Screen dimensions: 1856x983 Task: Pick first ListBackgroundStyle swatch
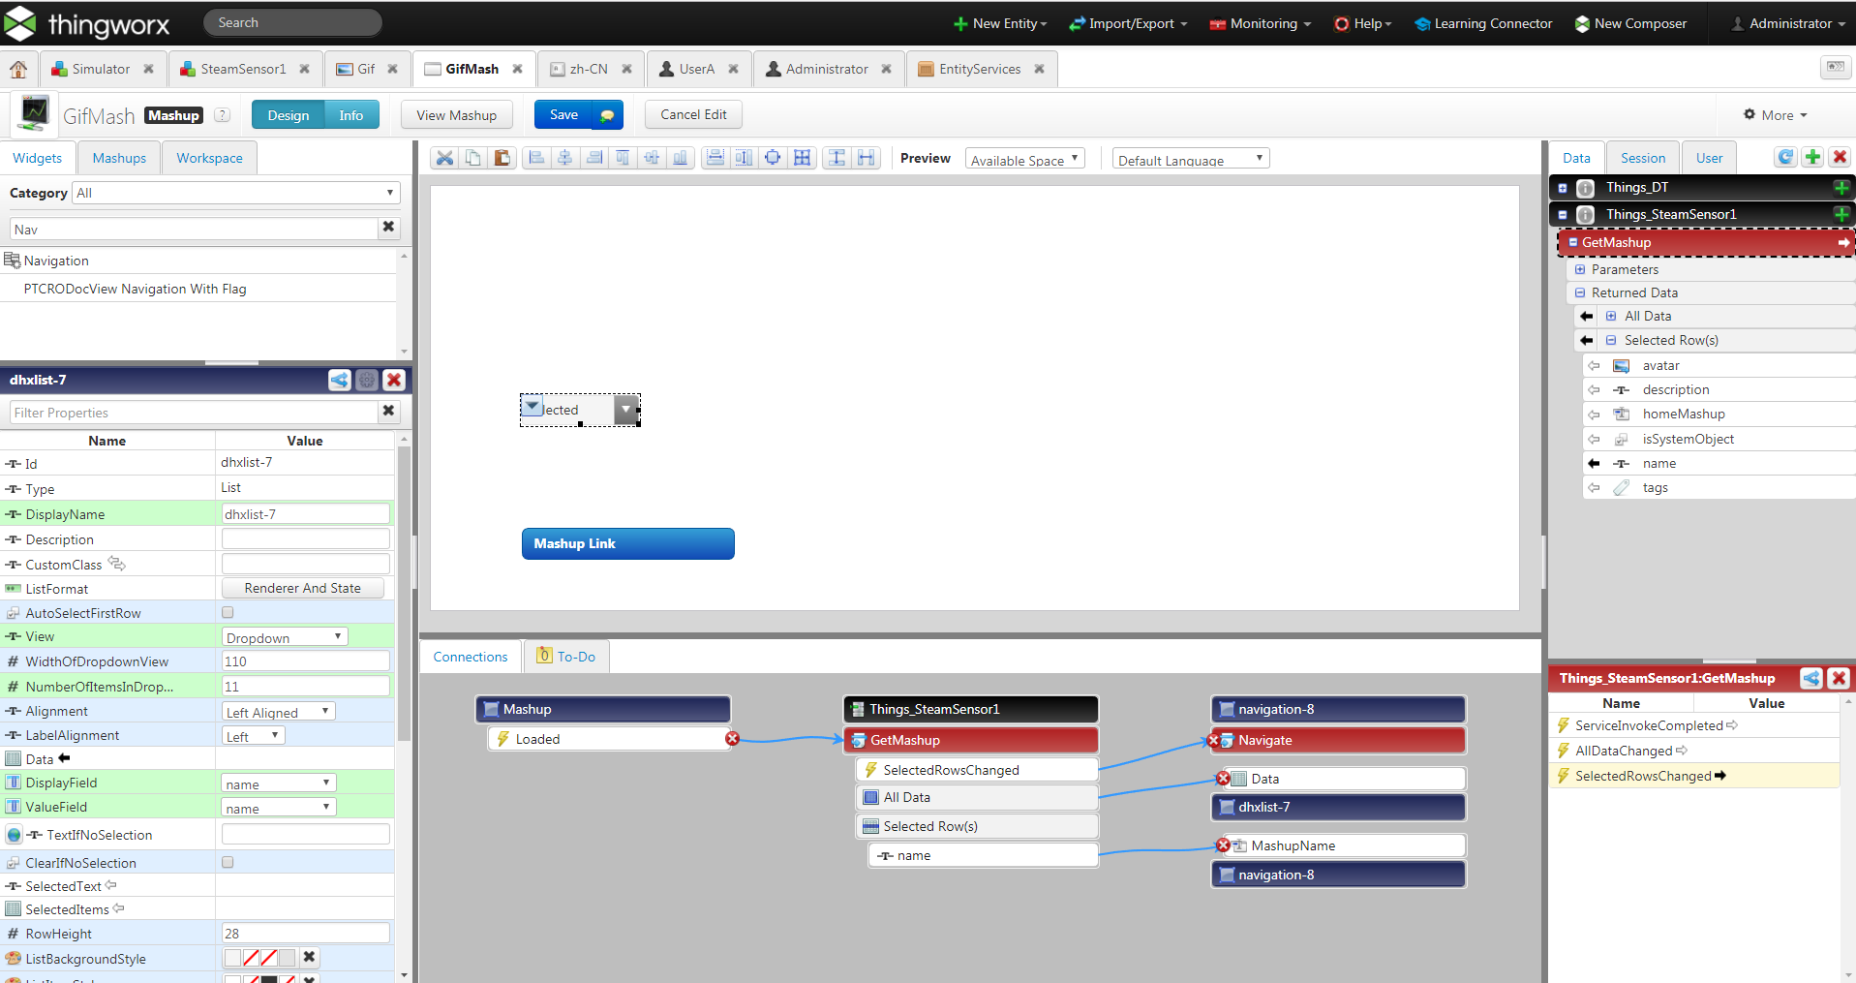[x=232, y=958]
